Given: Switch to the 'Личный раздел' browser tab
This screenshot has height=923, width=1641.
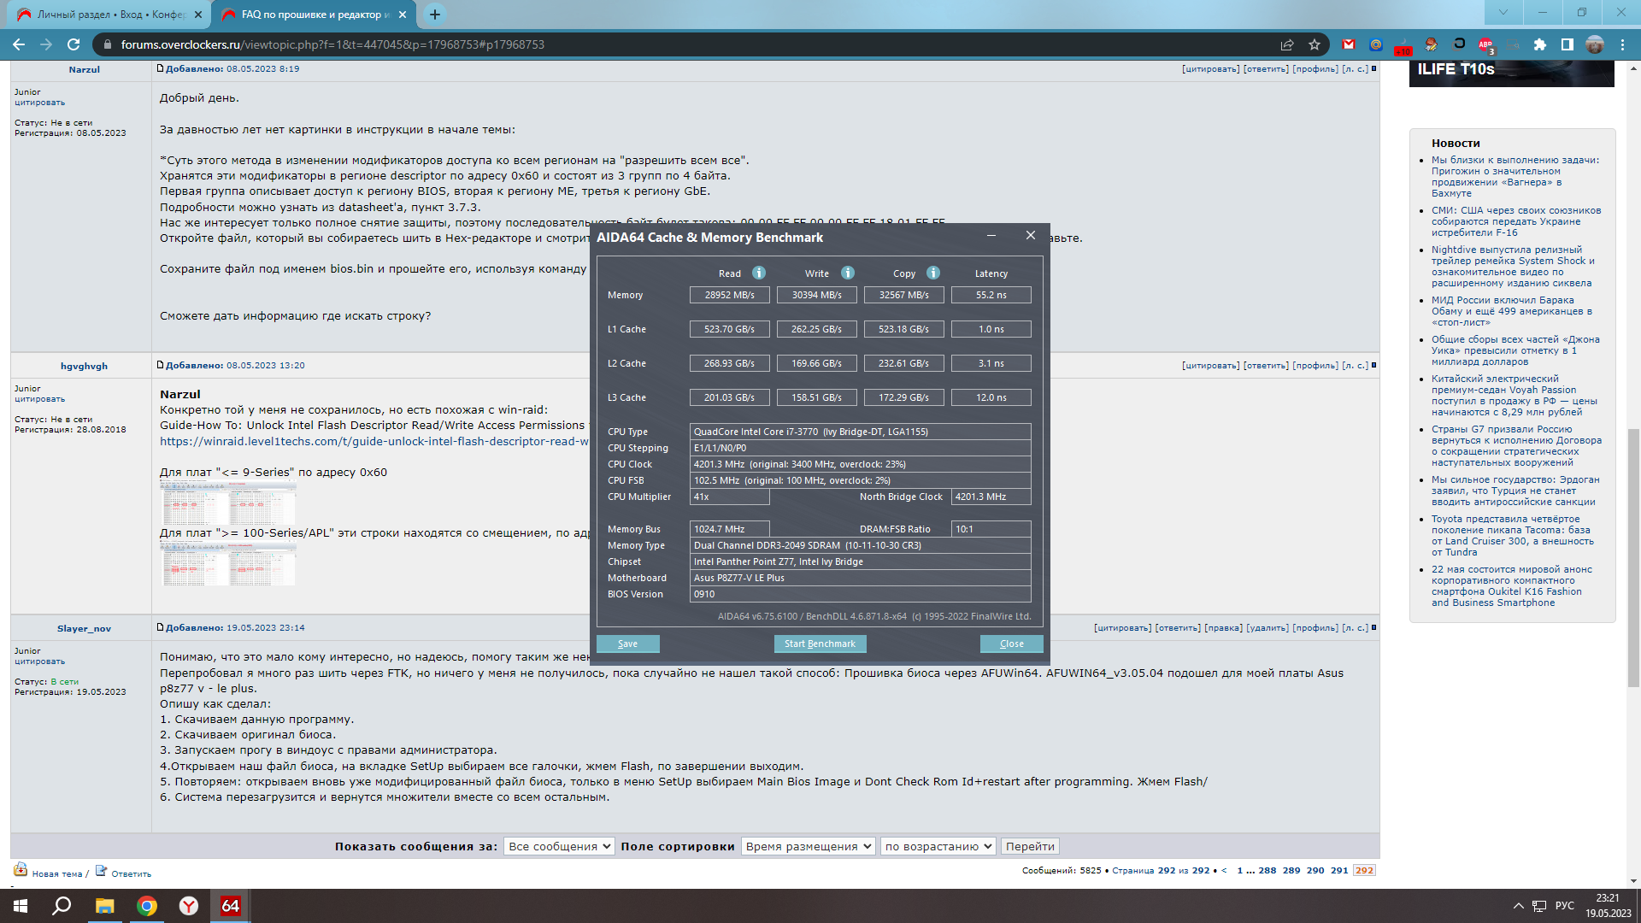Looking at the screenshot, I should point(109,15).
